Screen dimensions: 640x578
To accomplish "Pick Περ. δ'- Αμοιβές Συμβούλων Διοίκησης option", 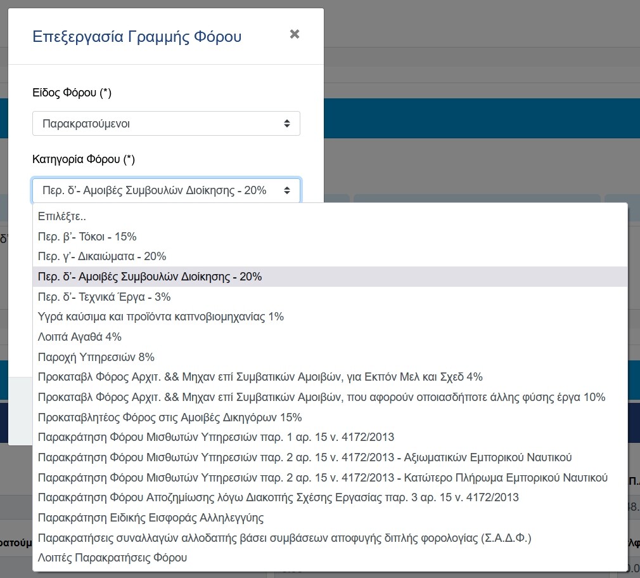I will click(x=150, y=277).
